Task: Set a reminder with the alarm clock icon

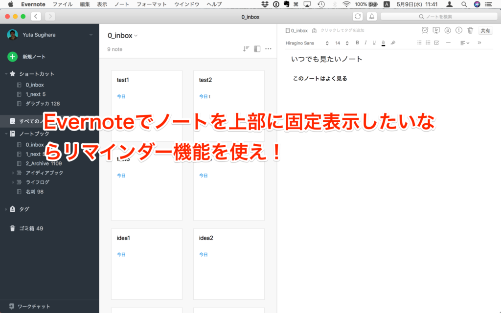Action: click(x=425, y=30)
